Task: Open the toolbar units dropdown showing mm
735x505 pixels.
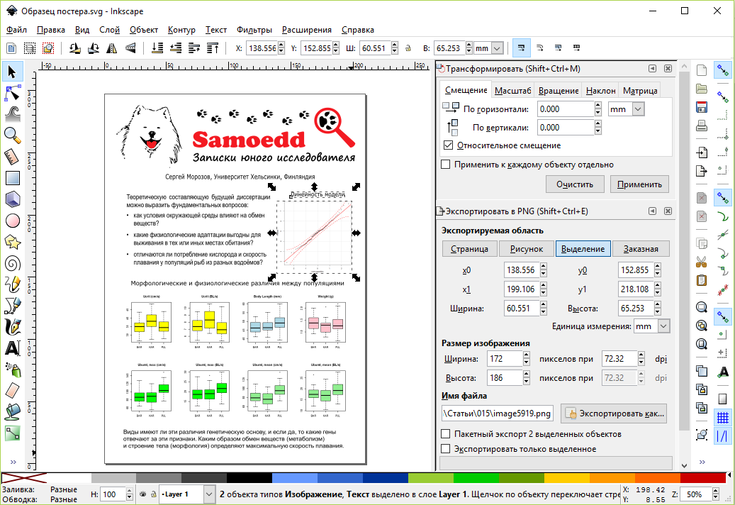Action: (x=497, y=48)
